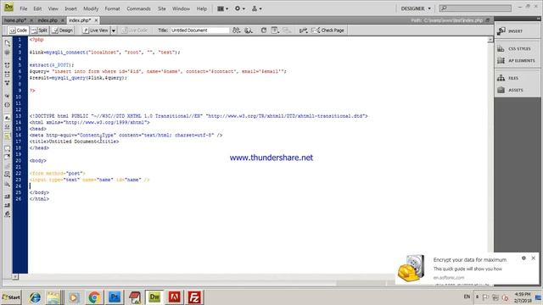
Task: Switch to the home.php* tab
Action: point(15,20)
